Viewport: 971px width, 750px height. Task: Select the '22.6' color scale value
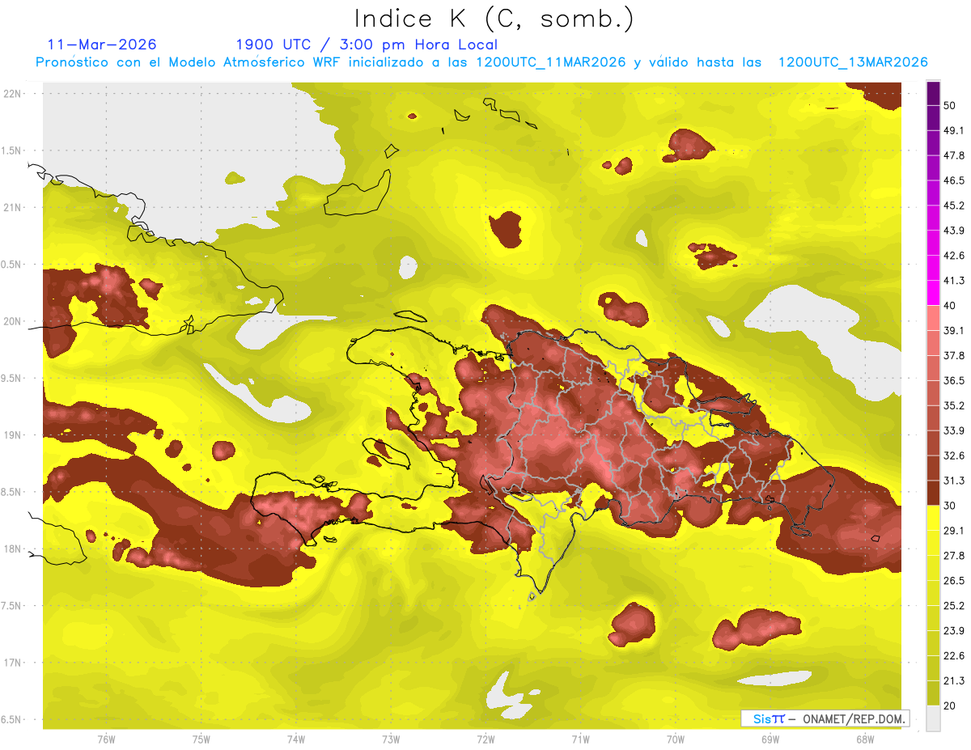point(953,656)
